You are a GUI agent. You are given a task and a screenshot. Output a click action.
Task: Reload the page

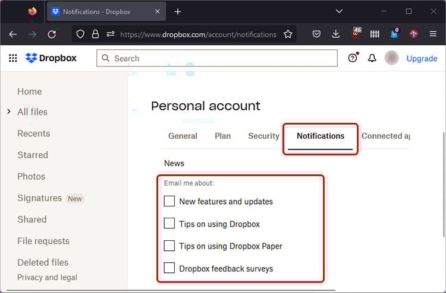52,34
